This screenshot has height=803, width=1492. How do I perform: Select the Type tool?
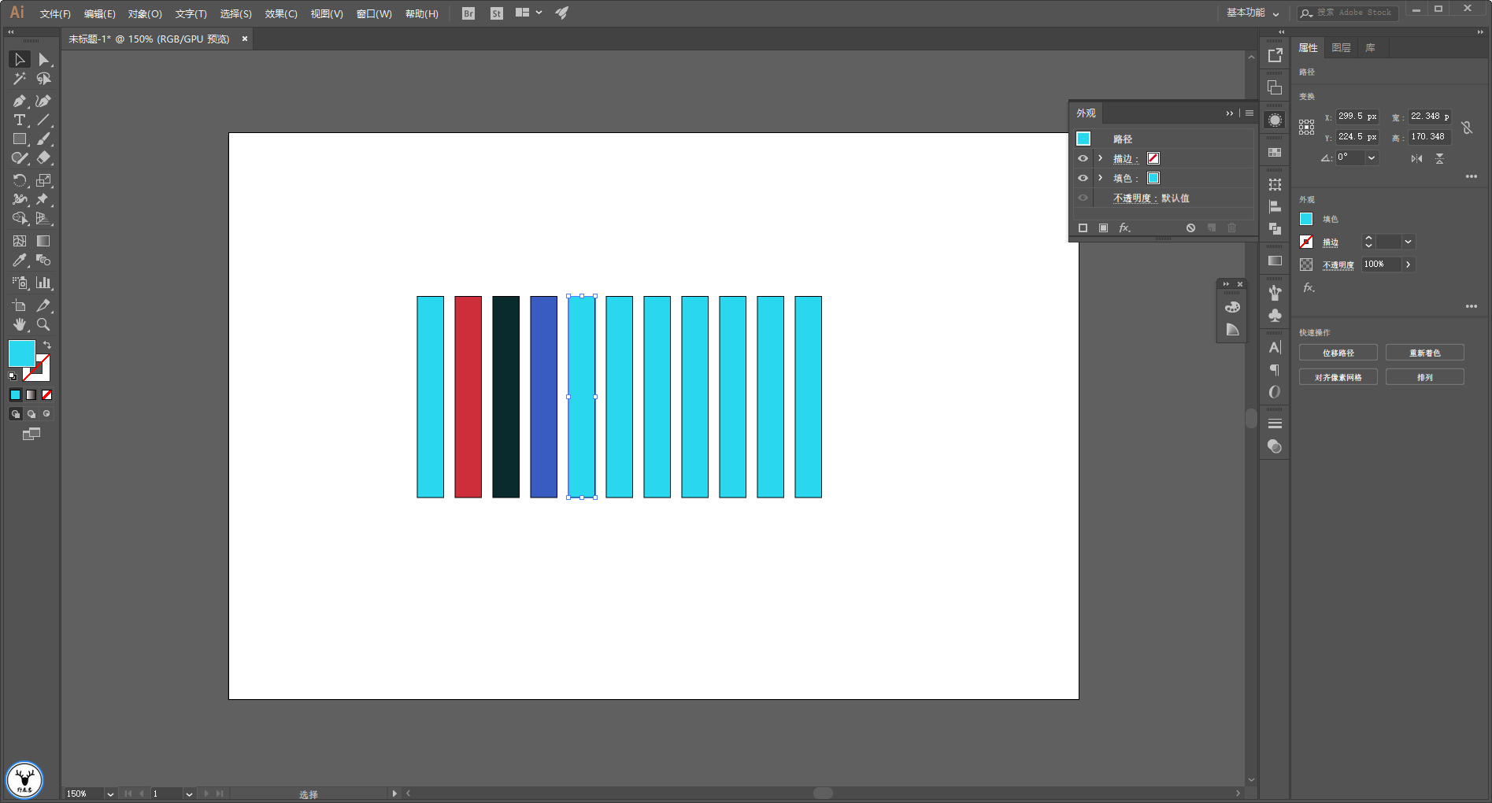click(x=20, y=120)
